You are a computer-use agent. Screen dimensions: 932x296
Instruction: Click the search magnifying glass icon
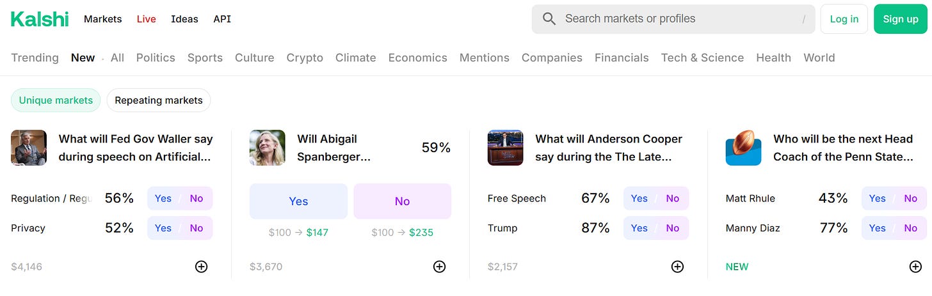pos(549,19)
